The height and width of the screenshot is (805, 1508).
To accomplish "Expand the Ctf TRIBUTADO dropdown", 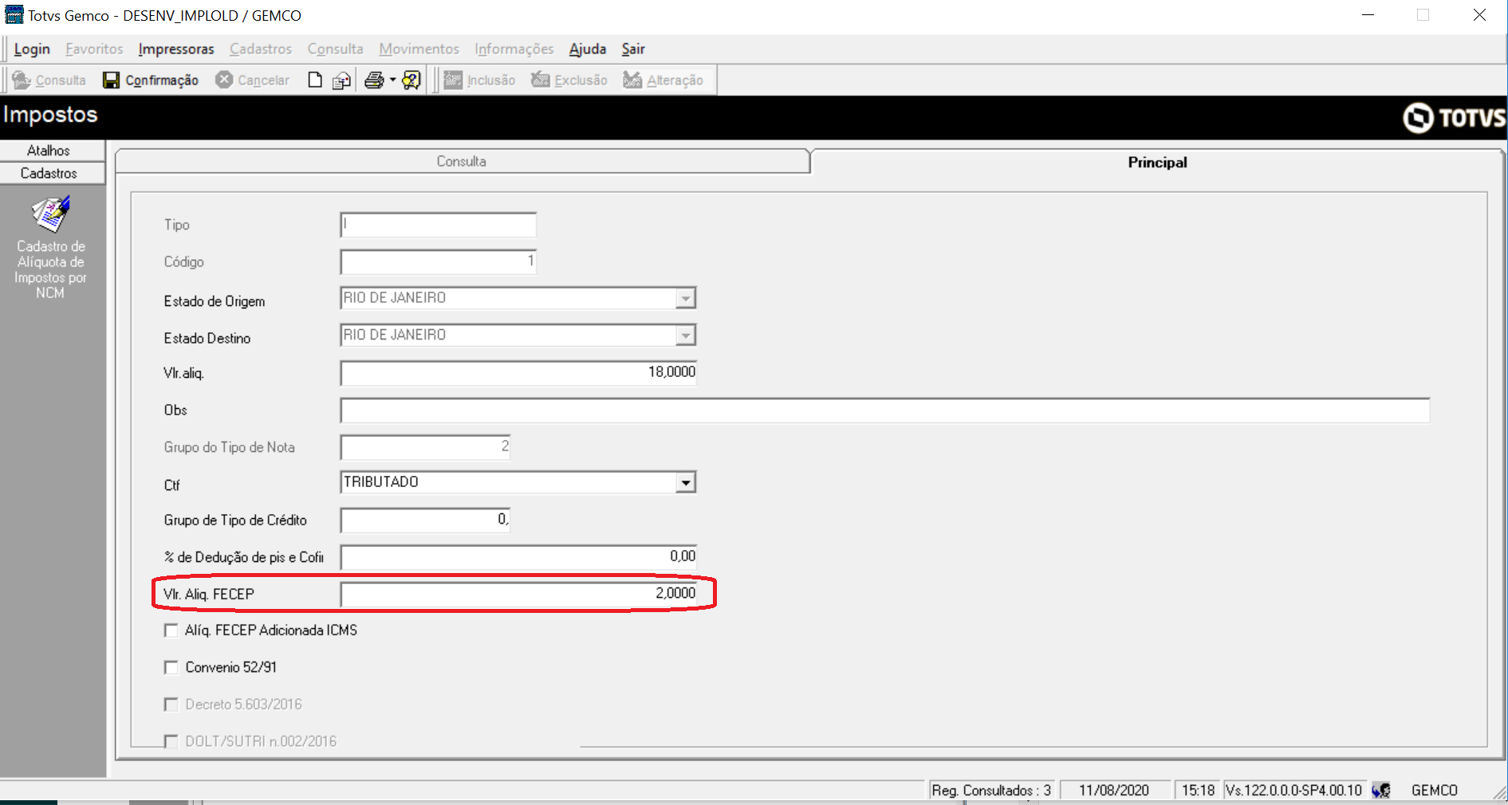I will [x=686, y=483].
